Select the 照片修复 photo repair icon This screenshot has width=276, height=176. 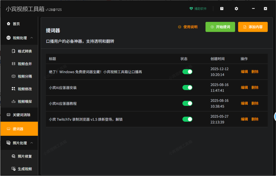(x=13, y=156)
